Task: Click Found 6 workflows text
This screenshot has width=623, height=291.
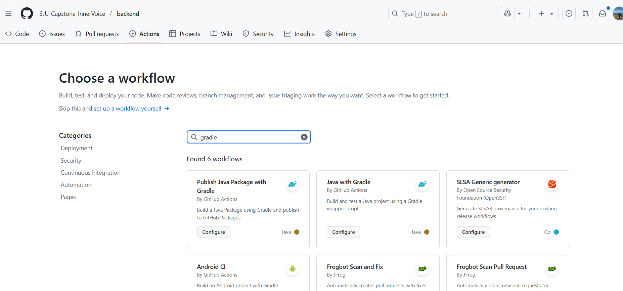Action: (x=215, y=159)
